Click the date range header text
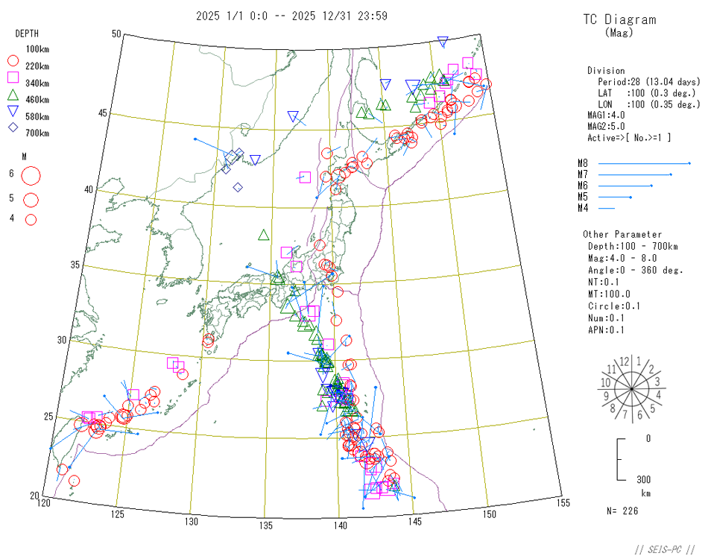The image size is (708, 559). coord(291,16)
